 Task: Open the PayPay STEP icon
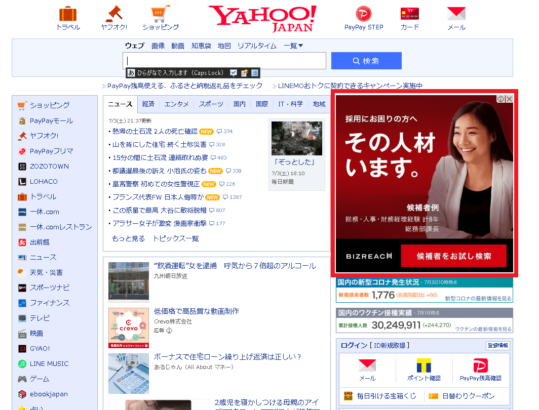363,14
